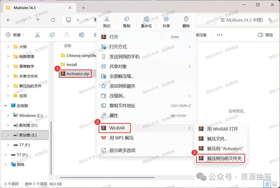Refresh the current folder view
The width and height of the screenshot is (280, 188).
tap(53, 20)
